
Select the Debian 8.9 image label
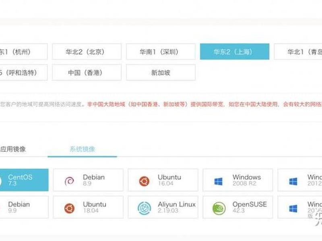pos(94,180)
